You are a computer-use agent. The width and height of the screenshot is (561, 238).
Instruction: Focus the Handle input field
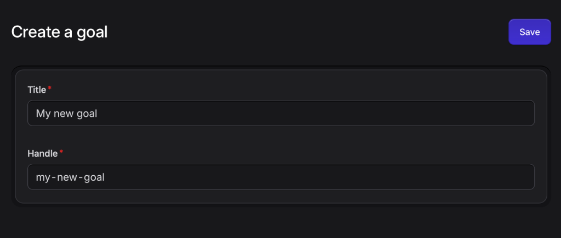[x=280, y=177]
